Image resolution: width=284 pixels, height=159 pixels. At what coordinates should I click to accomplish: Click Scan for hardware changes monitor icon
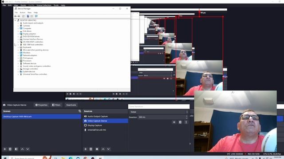click(x=36, y=16)
